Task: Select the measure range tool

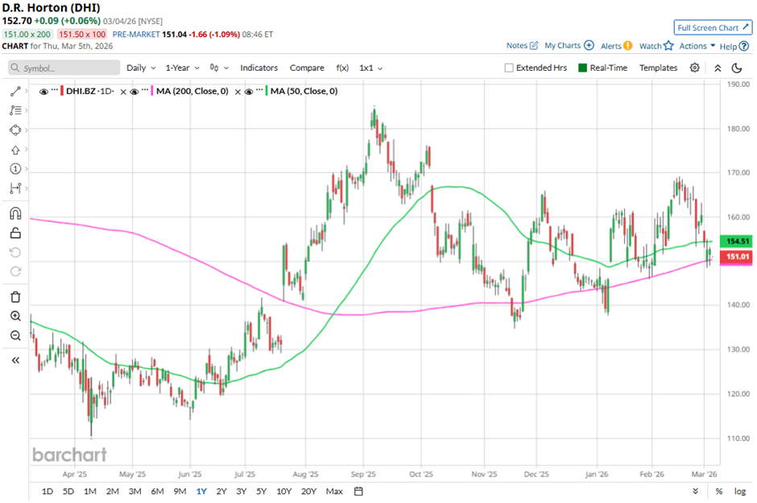Action: [x=15, y=188]
